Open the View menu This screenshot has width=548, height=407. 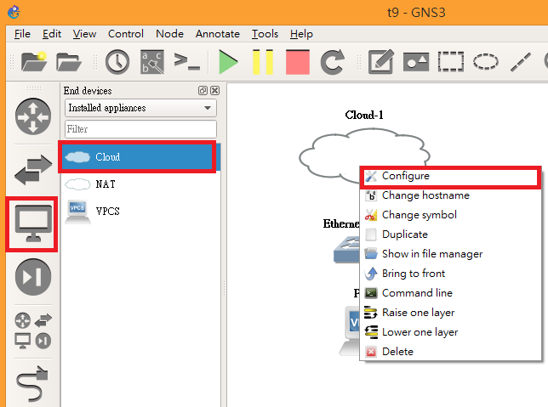[x=84, y=34]
